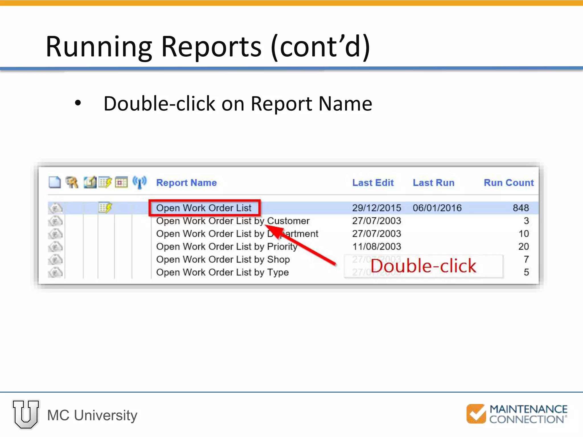Click the row icon beside Open Work Order List by Department
The image size is (583, 437).
pyautogui.click(x=55, y=234)
